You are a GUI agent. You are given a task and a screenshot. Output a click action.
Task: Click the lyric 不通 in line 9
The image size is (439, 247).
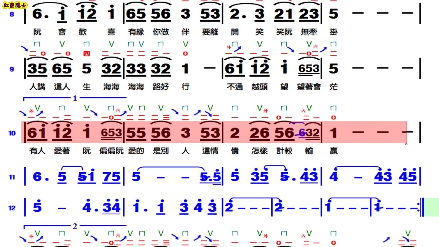[235, 87]
